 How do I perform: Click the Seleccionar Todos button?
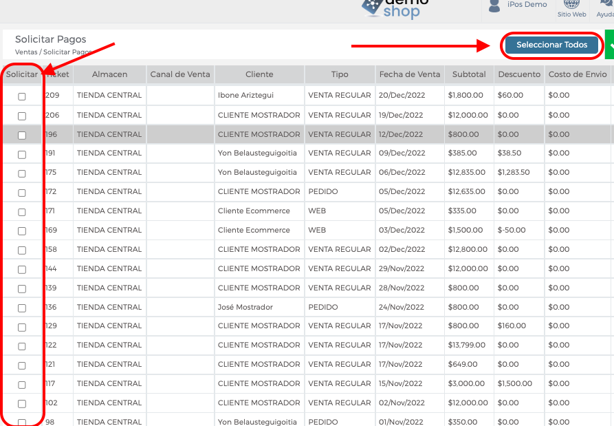coord(551,45)
